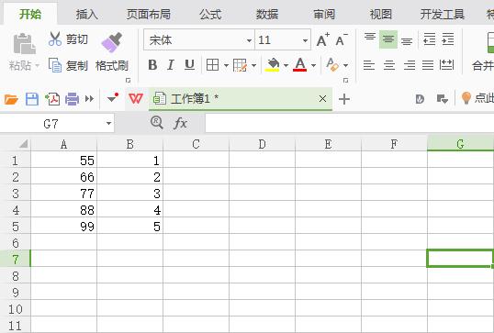Expand draw border dropdown arrow
The width and height of the screenshot is (494, 333).
254,65
